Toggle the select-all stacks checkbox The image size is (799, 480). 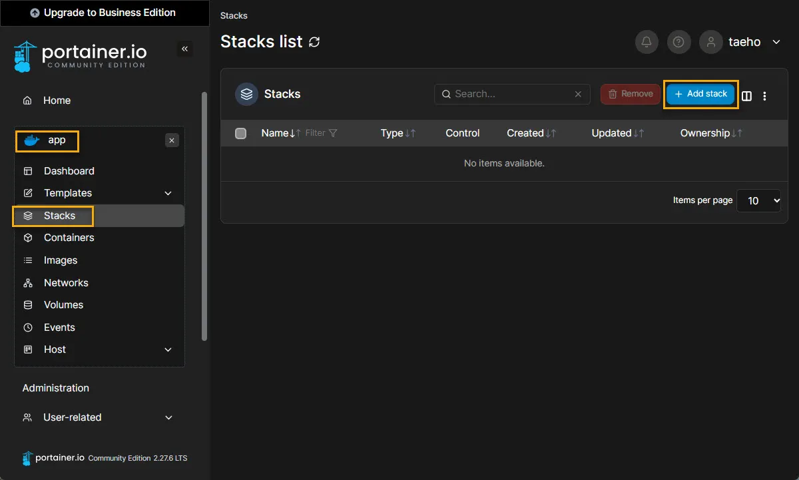[241, 133]
